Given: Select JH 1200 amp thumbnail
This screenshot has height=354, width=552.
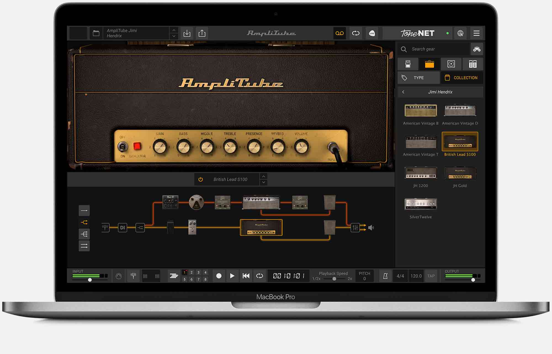Looking at the screenshot, I should click(421, 173).
